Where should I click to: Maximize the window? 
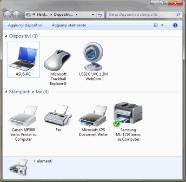[164, 3]
